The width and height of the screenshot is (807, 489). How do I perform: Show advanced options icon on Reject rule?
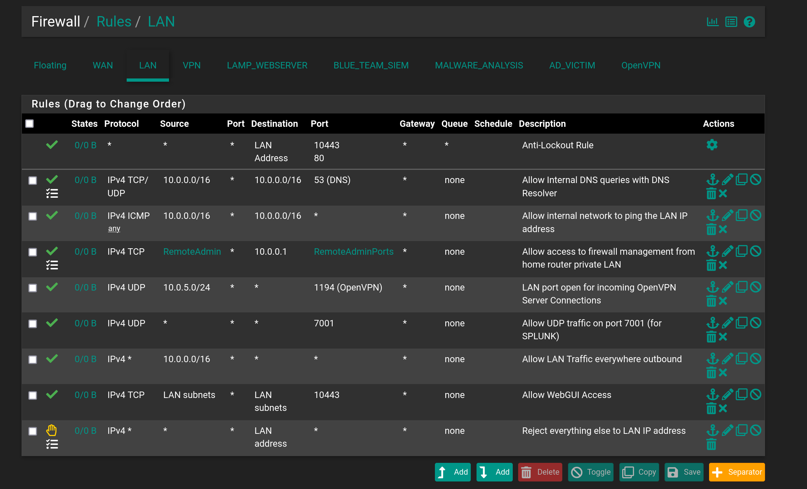tap(52, 444)
